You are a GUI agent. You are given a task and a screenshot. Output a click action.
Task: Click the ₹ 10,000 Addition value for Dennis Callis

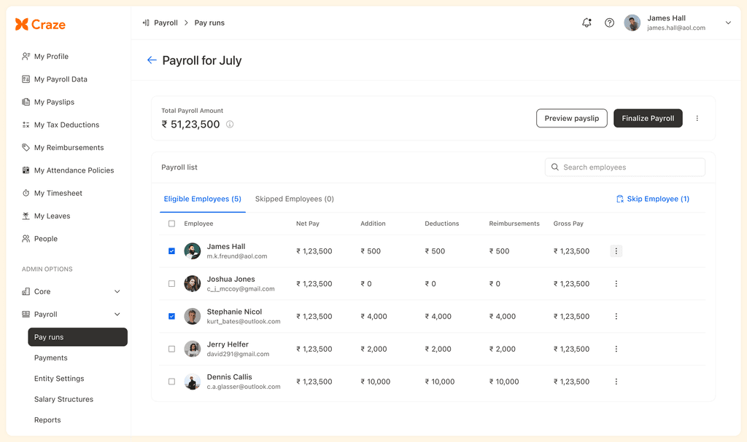[376, 382]
